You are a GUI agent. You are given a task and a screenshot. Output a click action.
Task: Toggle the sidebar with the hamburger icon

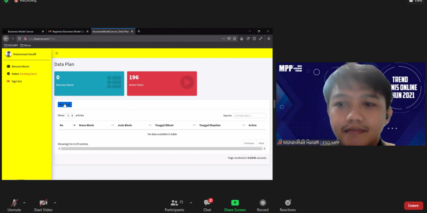point(57,53)
